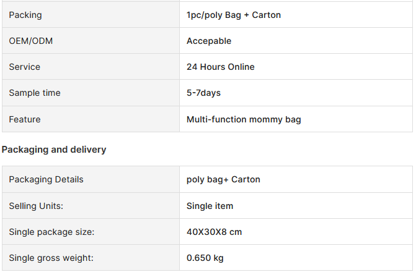Select the 'Accepable' value text

point(209,41)
